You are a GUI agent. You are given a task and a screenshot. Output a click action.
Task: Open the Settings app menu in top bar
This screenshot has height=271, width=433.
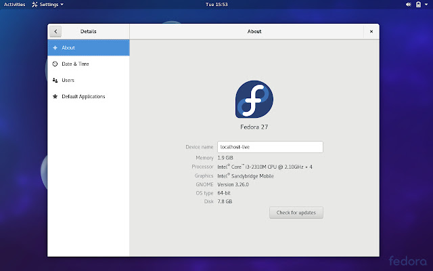[x=47, y=5]
